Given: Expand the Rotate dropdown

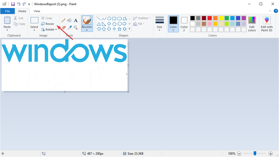Looking at the screenshot, I should (x=56, y=29).
